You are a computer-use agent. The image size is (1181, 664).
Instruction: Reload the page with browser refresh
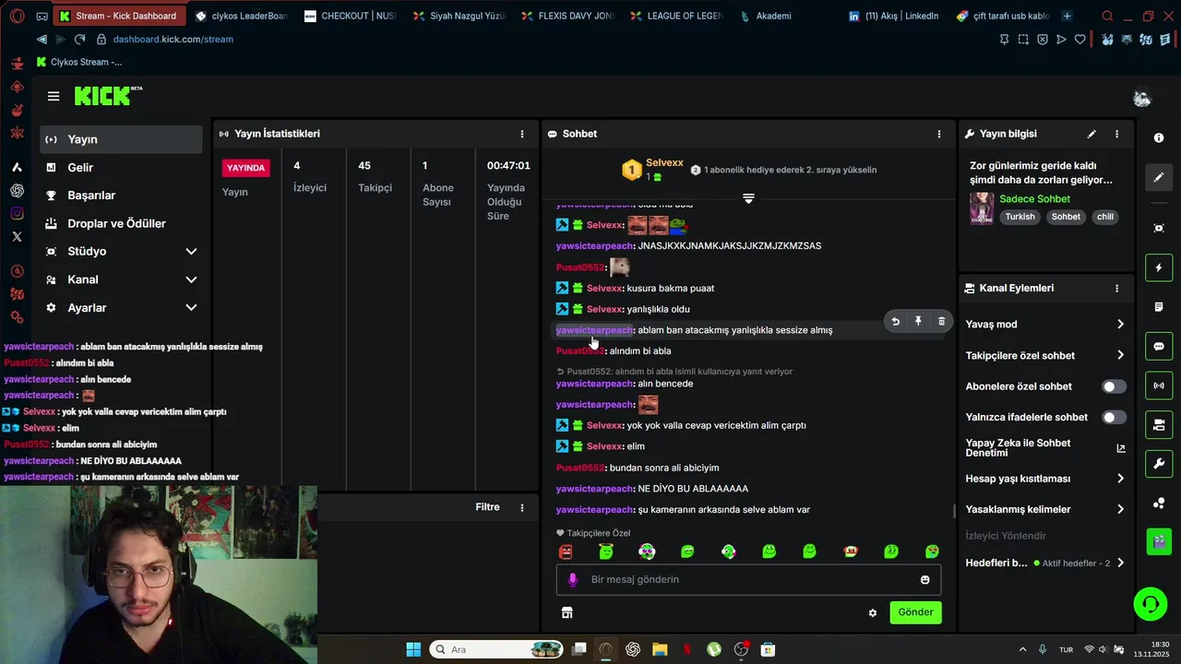[79, 39]
